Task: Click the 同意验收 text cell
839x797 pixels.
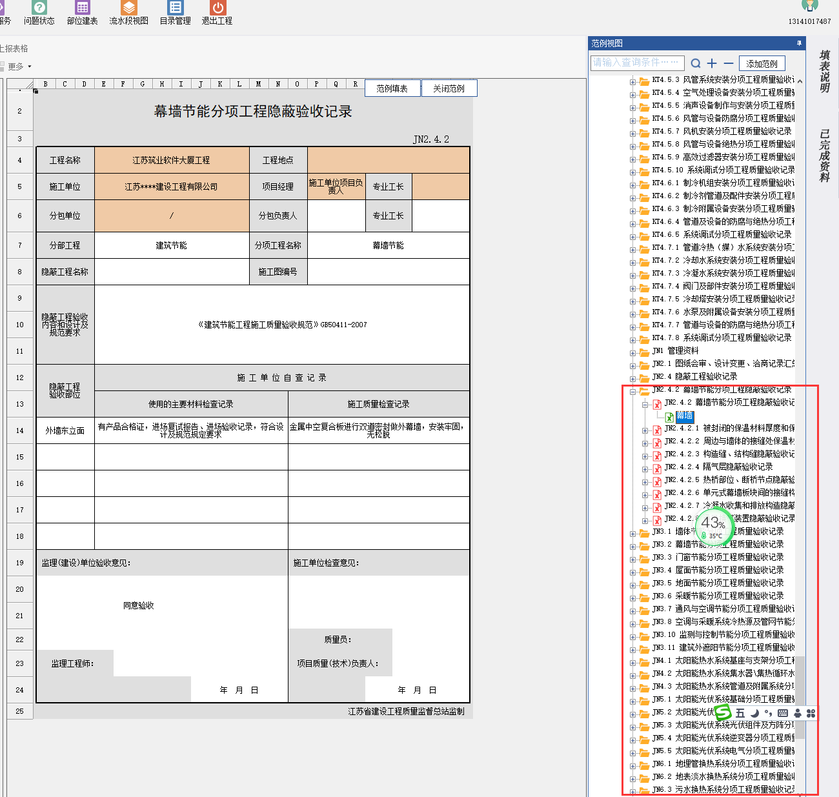Action: 139,605
